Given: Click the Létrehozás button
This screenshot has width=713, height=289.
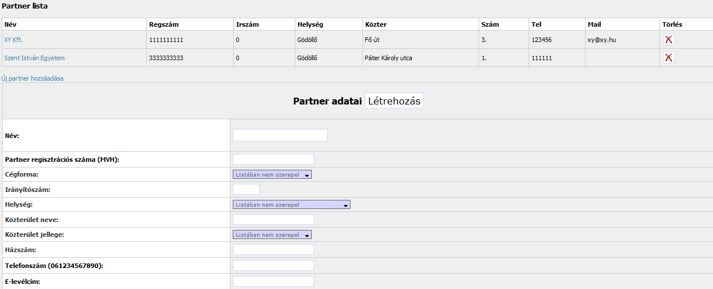Looking at the screenshot, I should click(x=394, y=101).
